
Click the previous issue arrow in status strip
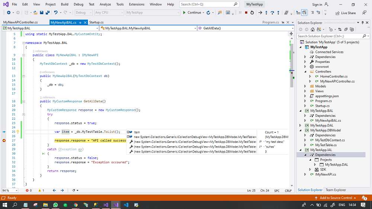coord(54,190)
